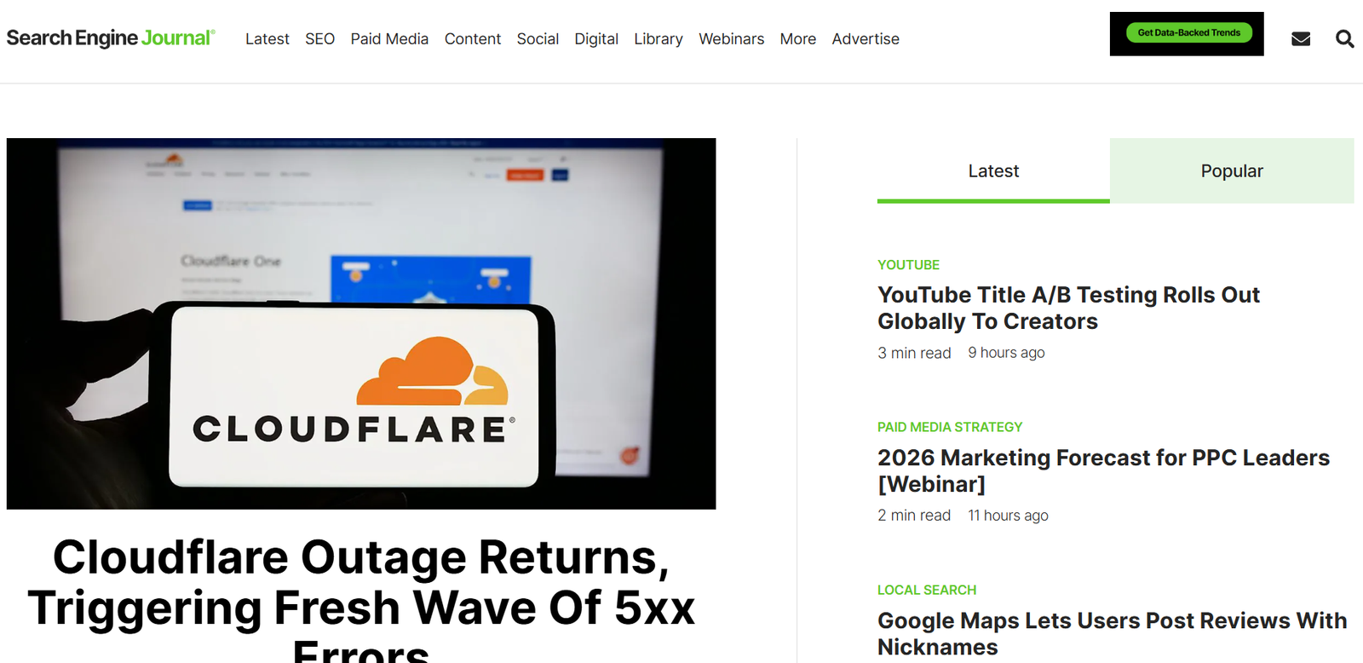
Task: Click the '9 hours ago' timestamp
Action: (x=1006, y=353)
